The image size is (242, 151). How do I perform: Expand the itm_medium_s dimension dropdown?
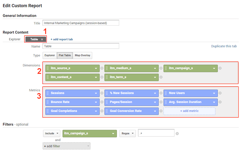[155, 69]
